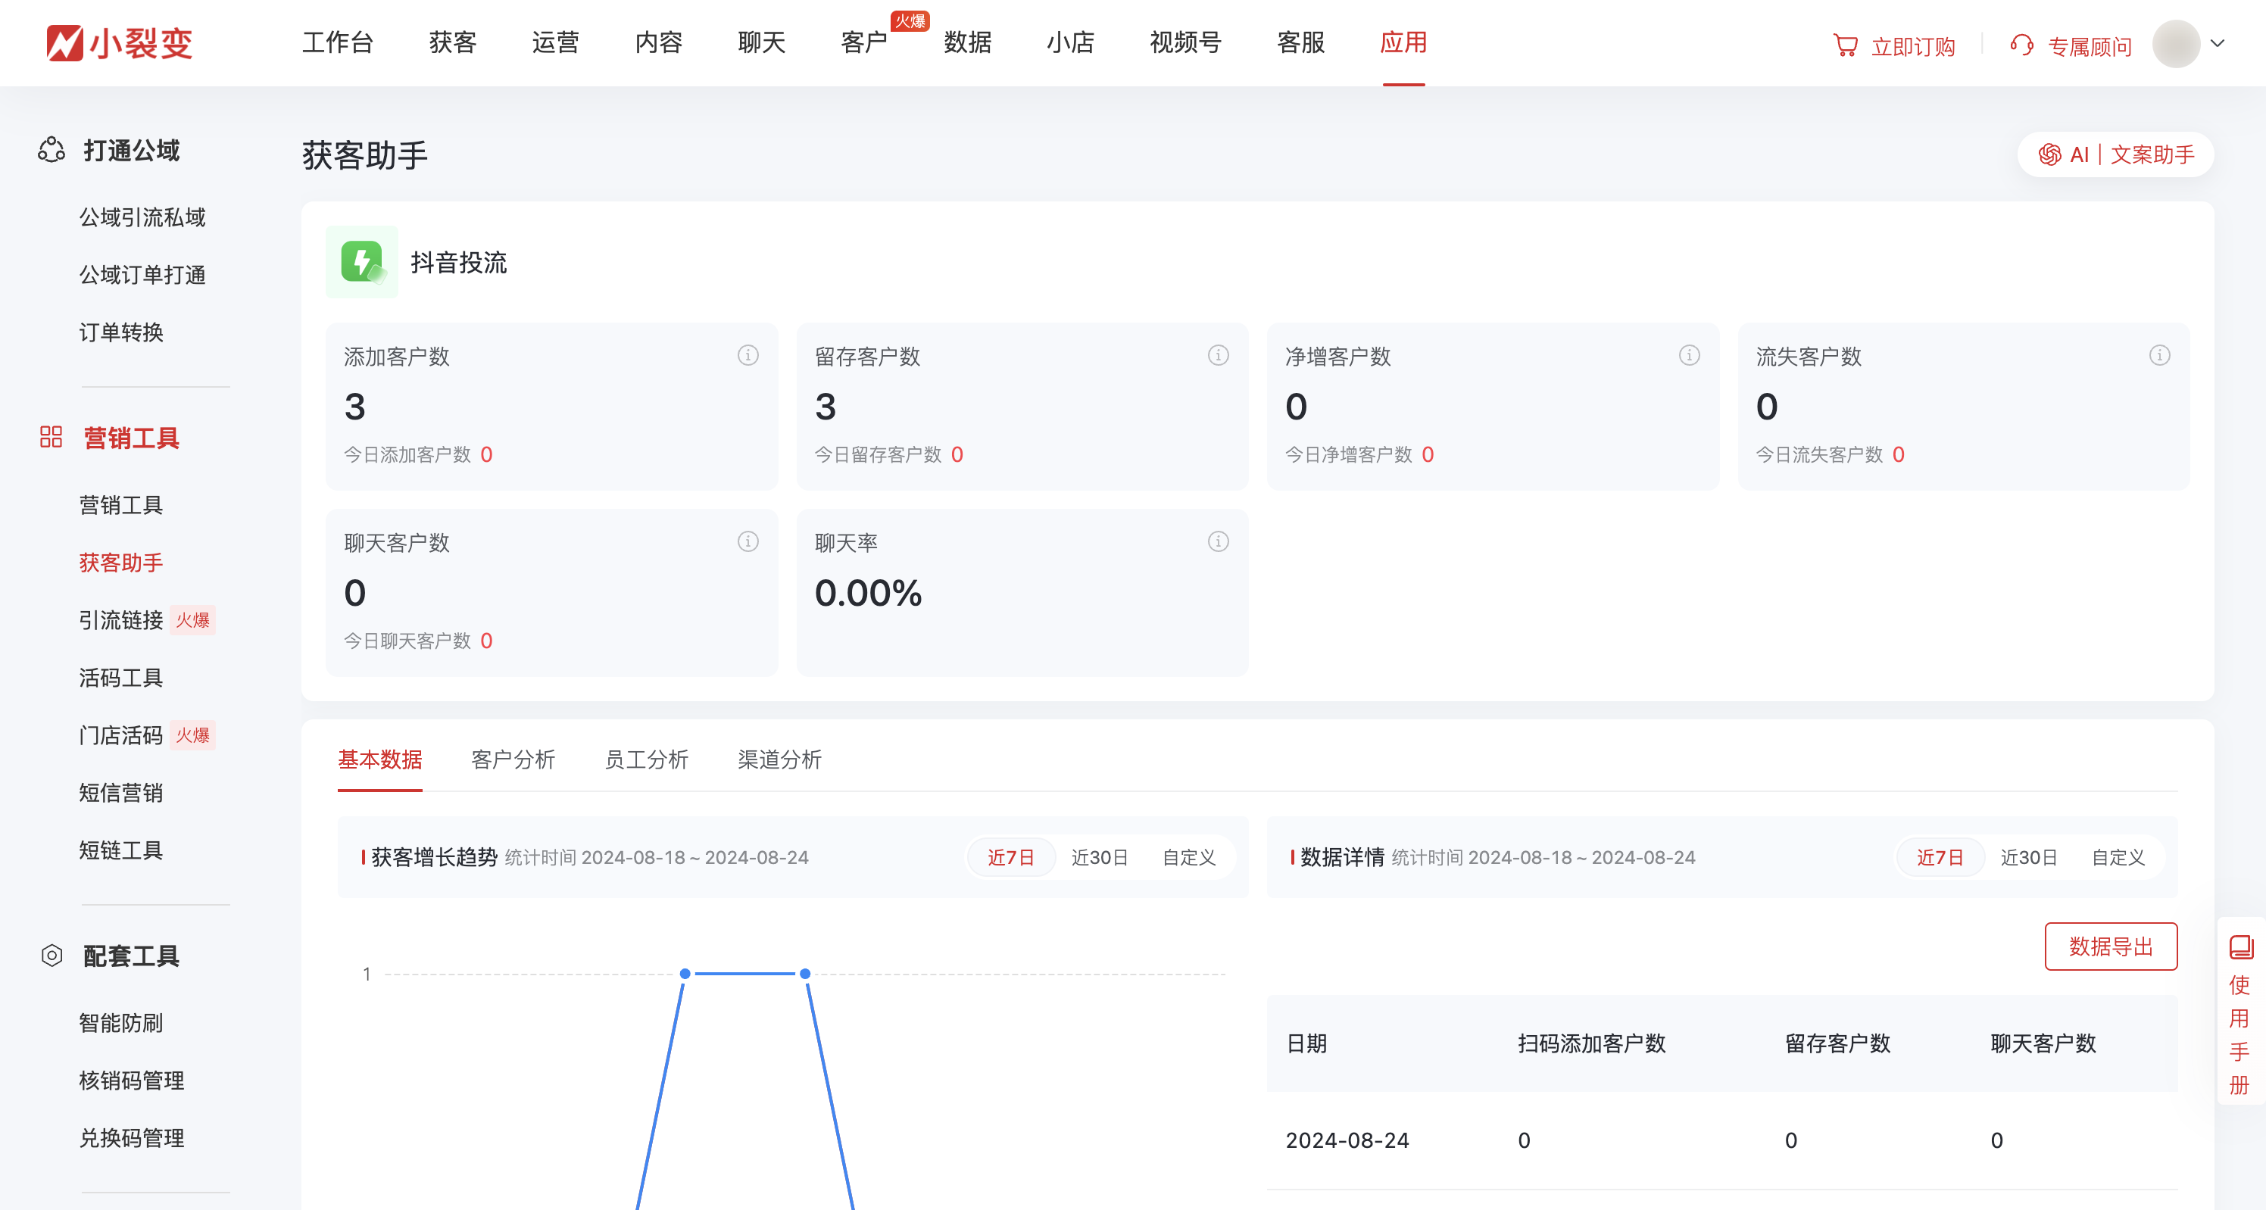The image size is (2266, 1210).
Task: Open 活码工具 in the sidebar
Action: [121, 677]
